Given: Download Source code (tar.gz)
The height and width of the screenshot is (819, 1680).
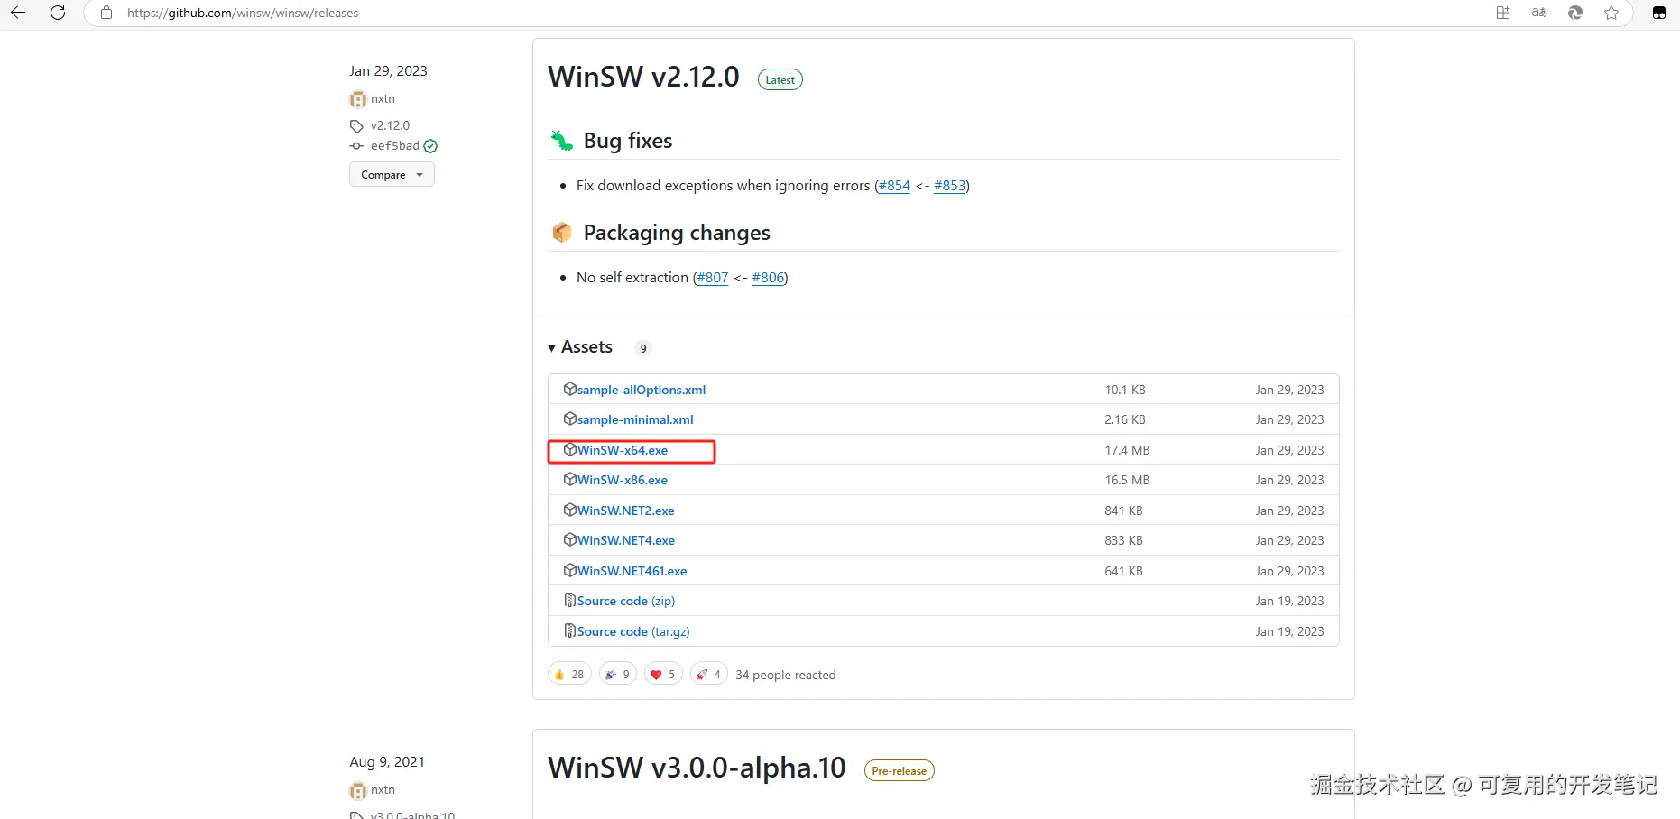Looking at the screenshot, I should [x=633, y=631].
